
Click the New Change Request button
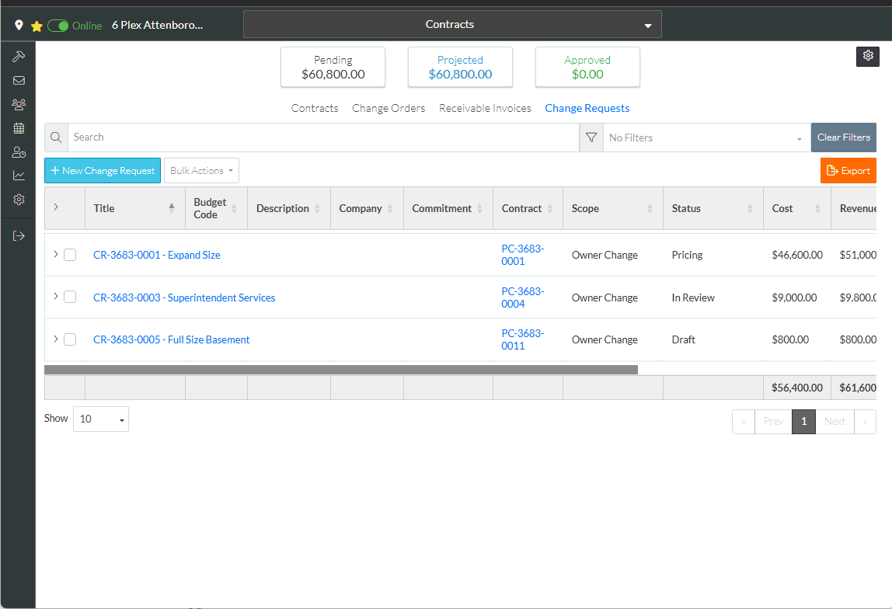tap(103, 171)
